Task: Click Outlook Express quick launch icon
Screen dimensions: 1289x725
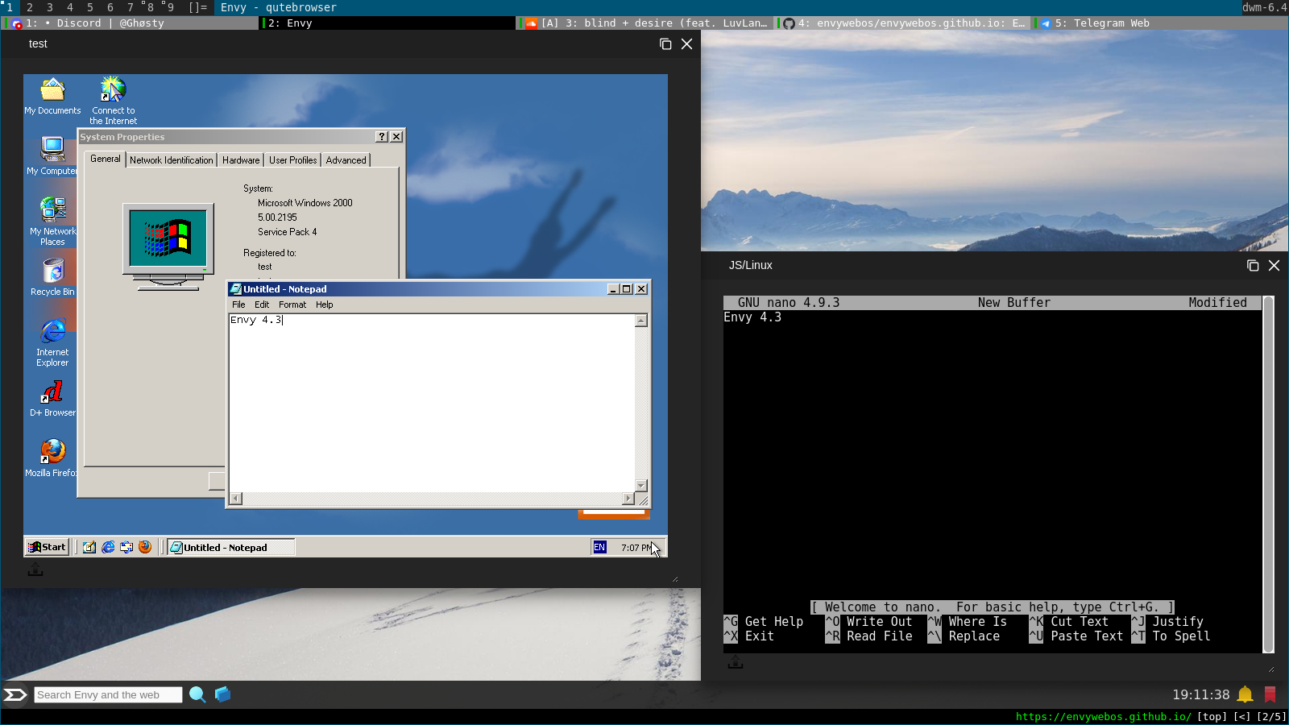Action: point(126,547)
